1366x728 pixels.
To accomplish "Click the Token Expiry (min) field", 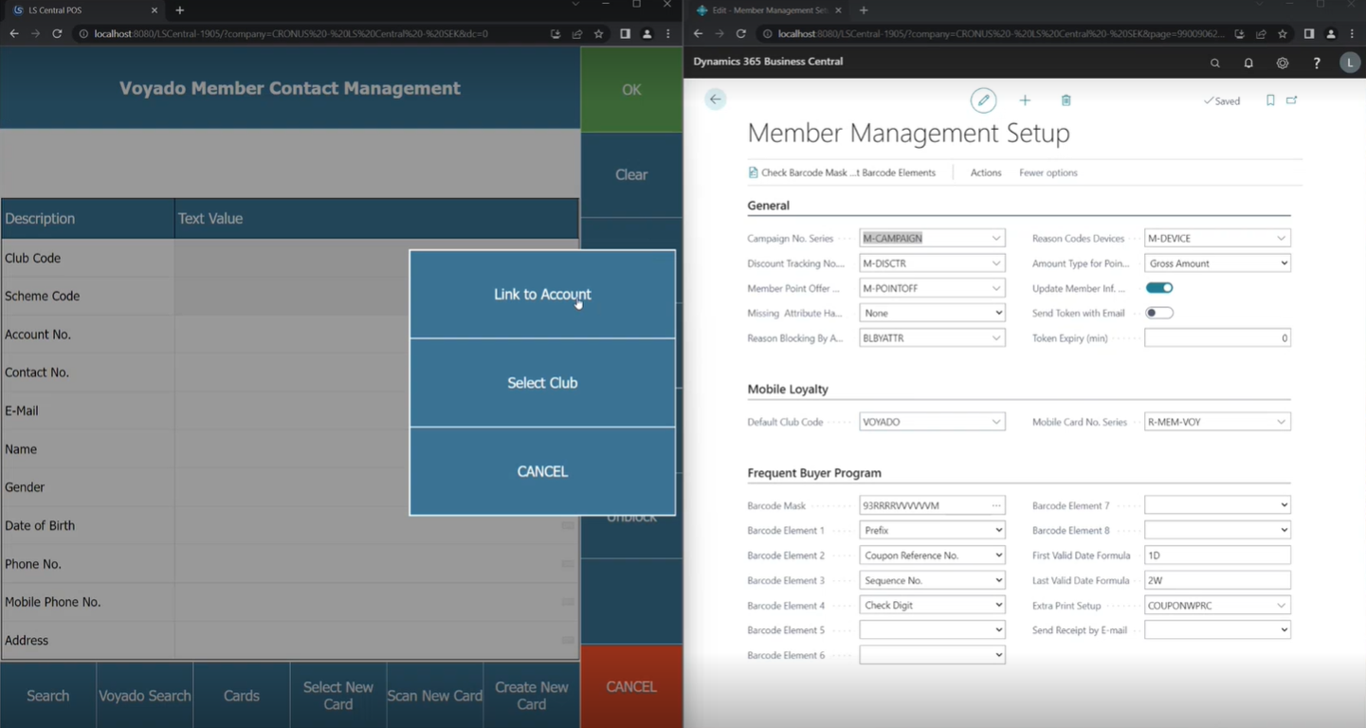I will [x=1217, y=338].
